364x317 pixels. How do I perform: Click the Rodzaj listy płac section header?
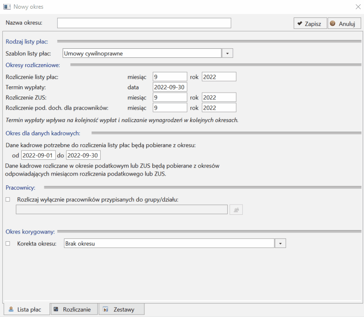(27, 41)
